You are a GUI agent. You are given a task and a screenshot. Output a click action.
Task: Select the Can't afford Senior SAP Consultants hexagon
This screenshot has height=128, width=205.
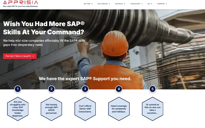[x=85, y=109]
